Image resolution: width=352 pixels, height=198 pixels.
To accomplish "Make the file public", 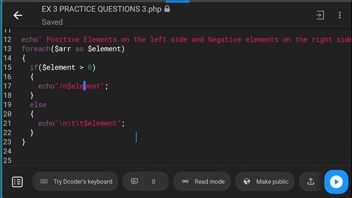I will pyautogui.click(x=265, y=182).
